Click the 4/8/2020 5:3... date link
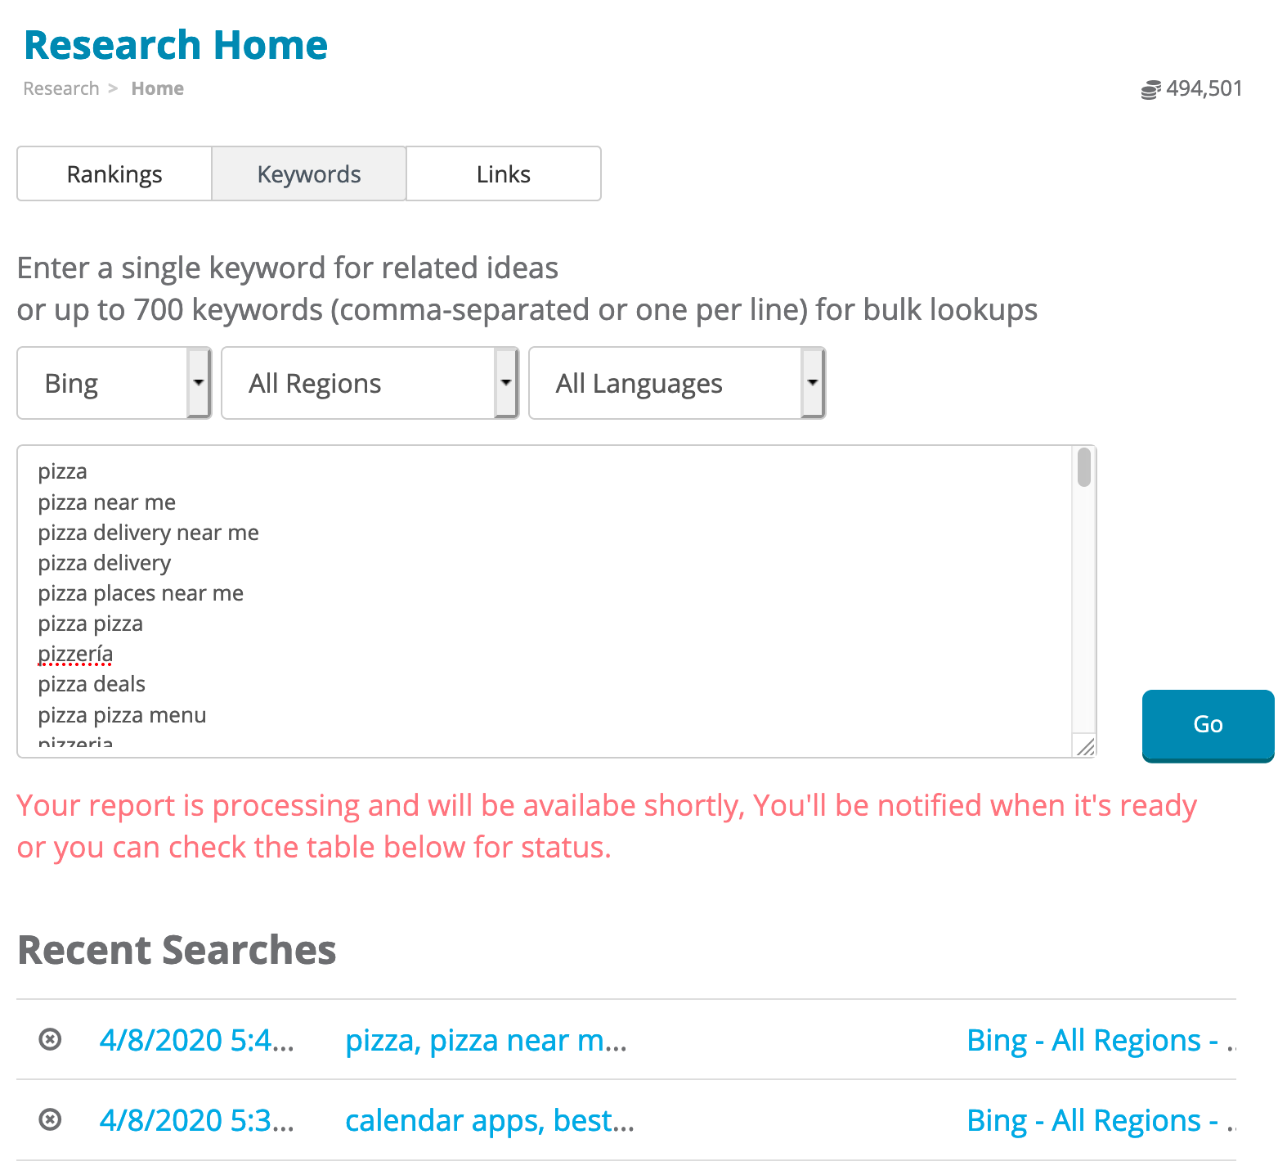 tap(196, 1120)
